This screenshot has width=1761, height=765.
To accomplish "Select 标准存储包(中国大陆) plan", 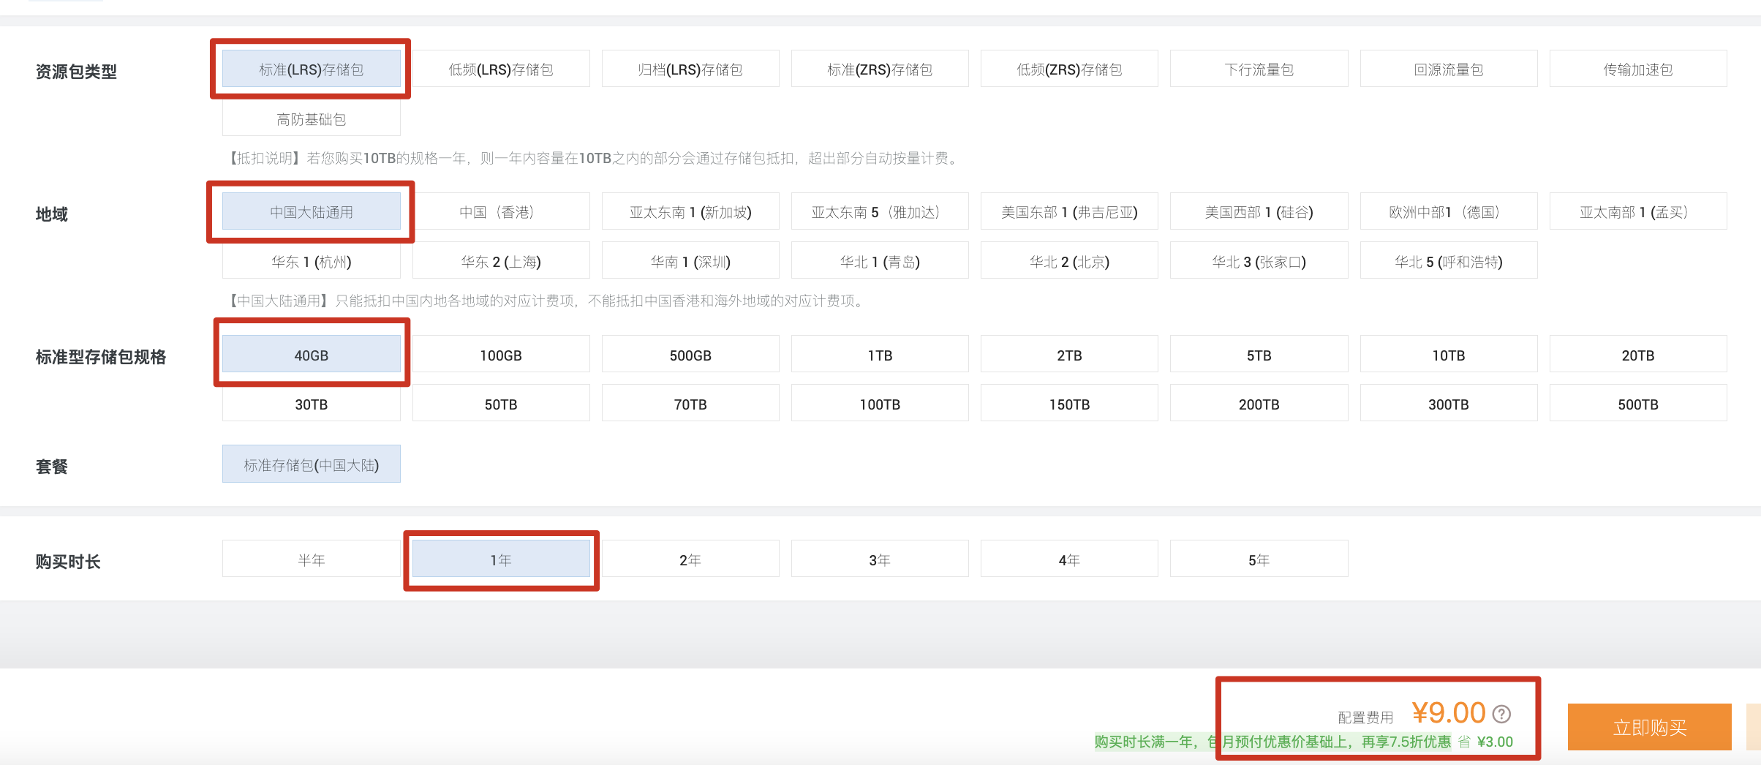I will [311, 465].
